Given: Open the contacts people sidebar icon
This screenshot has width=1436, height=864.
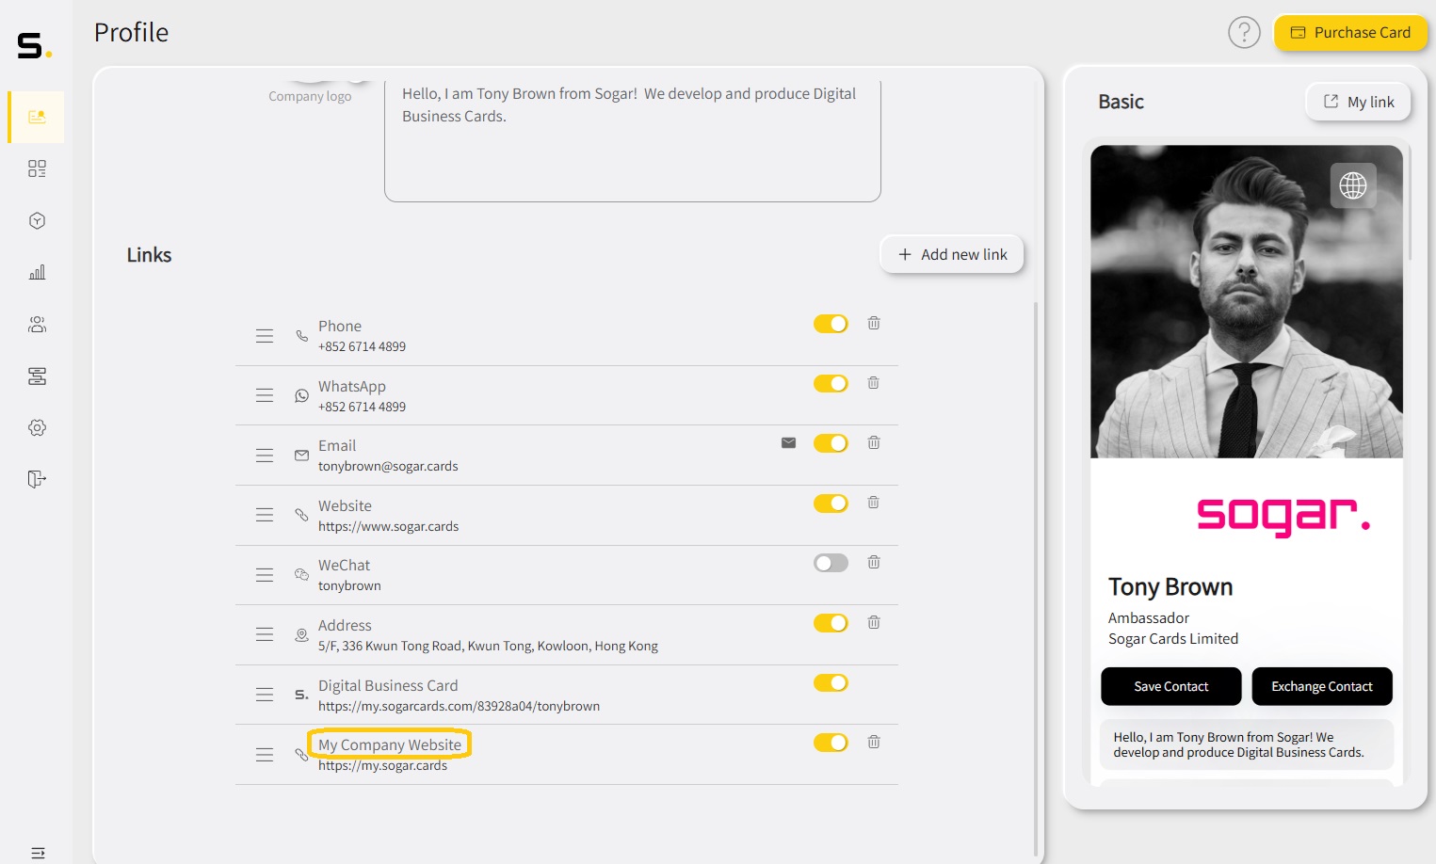Looking at the screenshot, I should pyautogui.click(x=37, y=325).
